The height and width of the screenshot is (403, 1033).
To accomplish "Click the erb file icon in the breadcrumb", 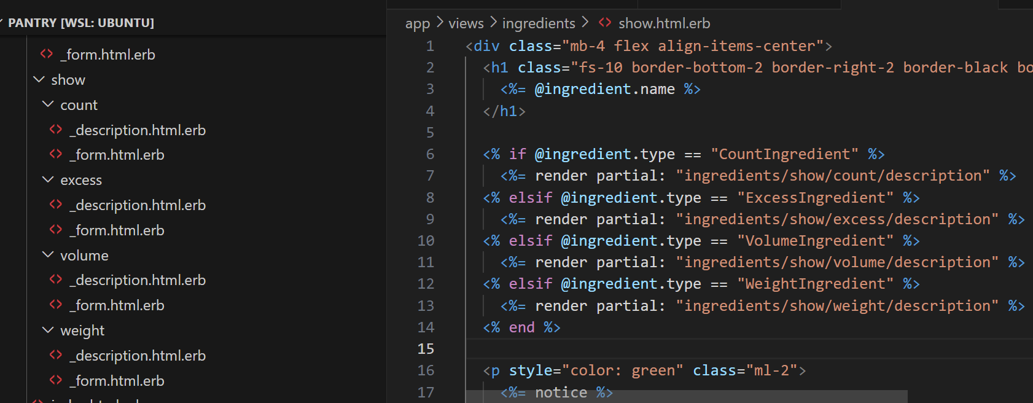I will click(x=605, y=23).
